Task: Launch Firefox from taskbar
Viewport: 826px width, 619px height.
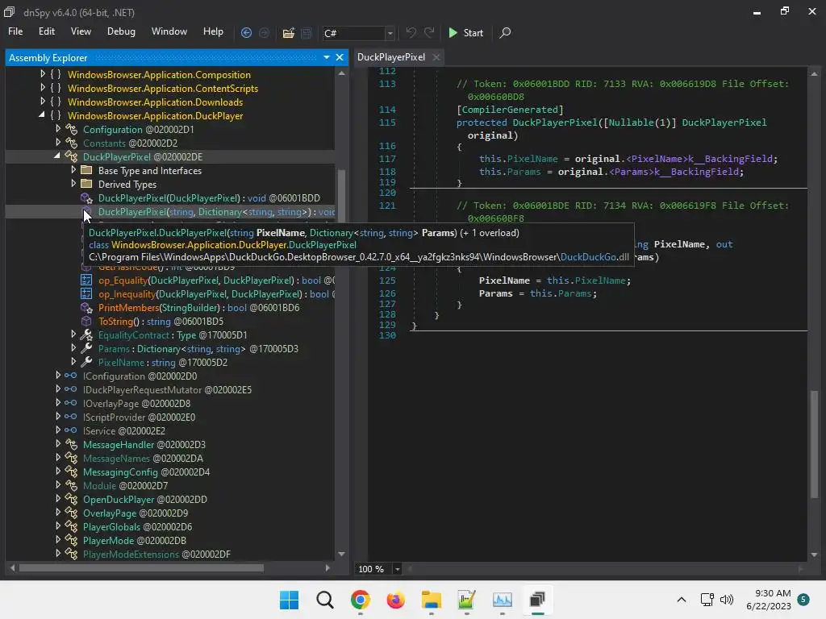Action: point(395,600)
